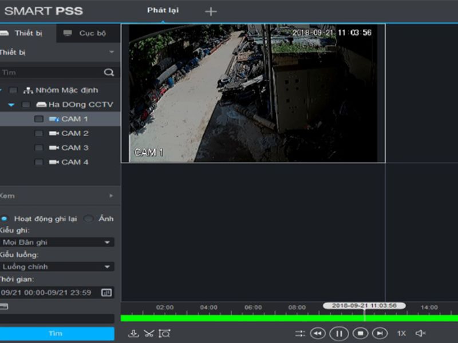Select the video clip scissors tool
Screen dimensions: 458x343
[x=149, y=333]
